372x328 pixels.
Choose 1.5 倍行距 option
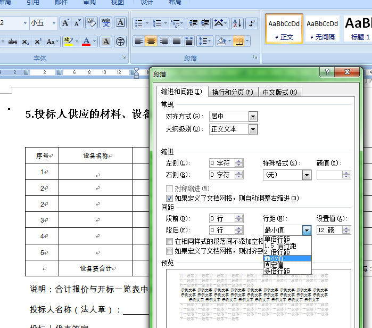[x=287, y=245]
